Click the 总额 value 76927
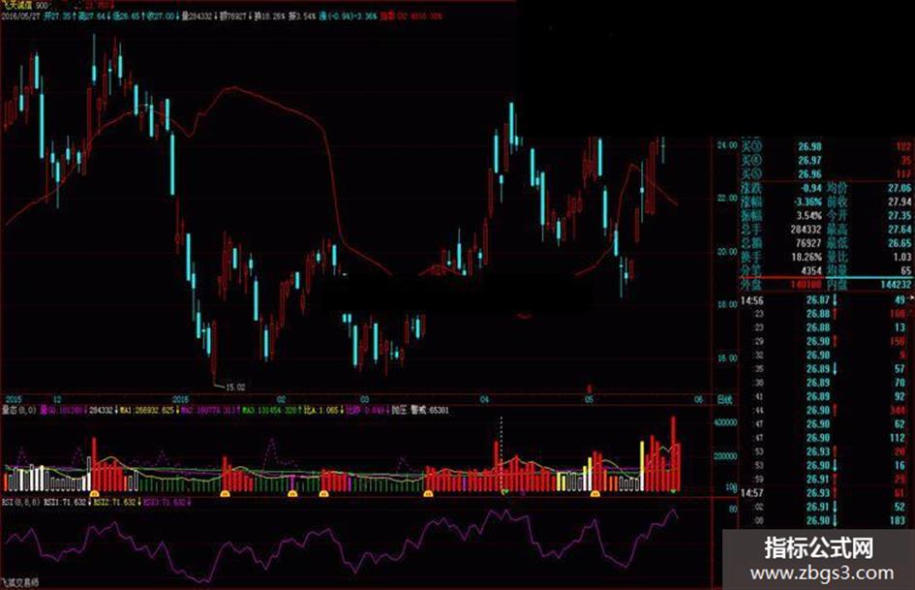Image resolution: width=915 pixels, height=590 pixels. (808, 243)
